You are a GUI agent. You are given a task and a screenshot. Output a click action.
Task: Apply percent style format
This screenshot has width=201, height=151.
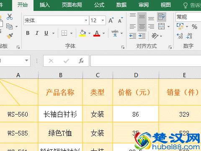[x=194, y=26]
